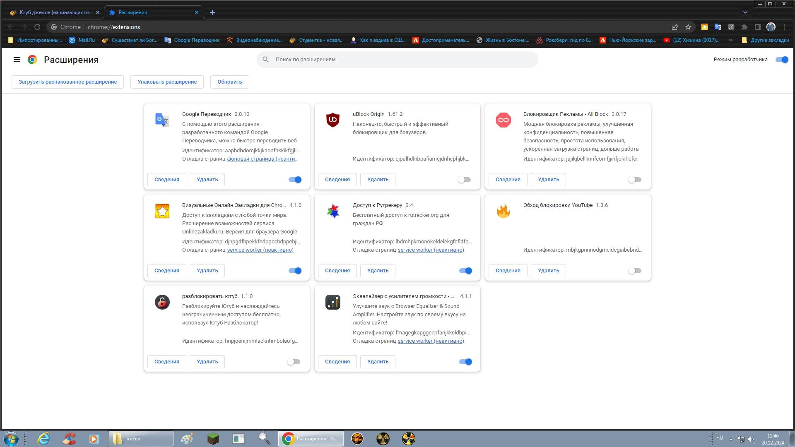Click the Extensions puzzle icon in toolbar
The image size is (795, 447).
[744, 27]
